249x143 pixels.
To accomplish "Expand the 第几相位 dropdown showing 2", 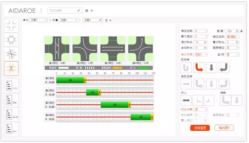I will tap(200, 36).
